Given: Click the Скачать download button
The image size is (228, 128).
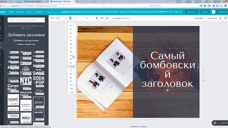Looking at the screenshot, I should click(x=204, y=12).
